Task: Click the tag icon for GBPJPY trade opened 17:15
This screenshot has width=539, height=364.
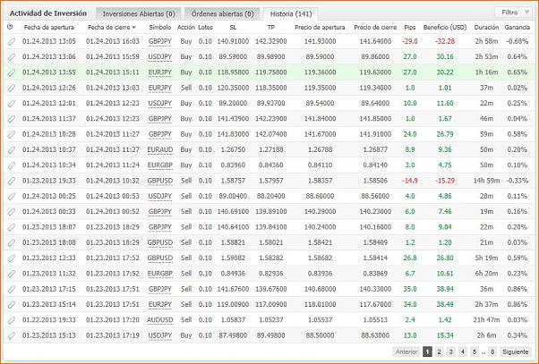Action: (12, 289)
